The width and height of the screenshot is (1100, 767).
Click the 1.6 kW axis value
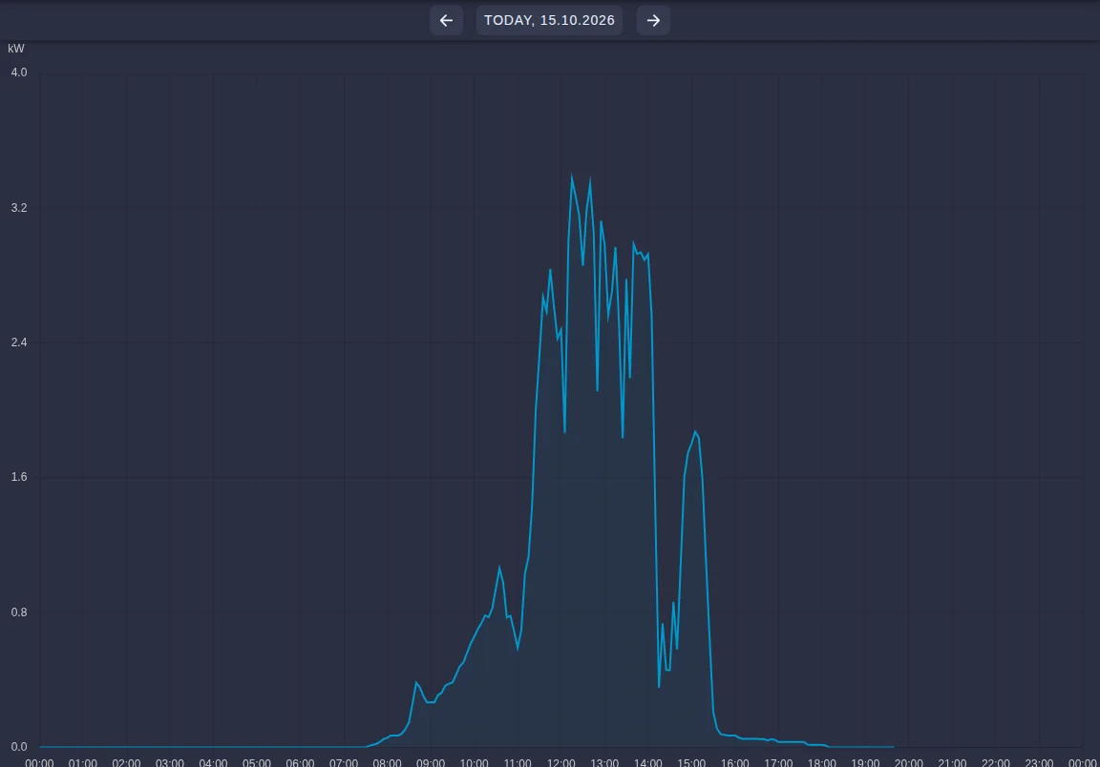(19, 477)
